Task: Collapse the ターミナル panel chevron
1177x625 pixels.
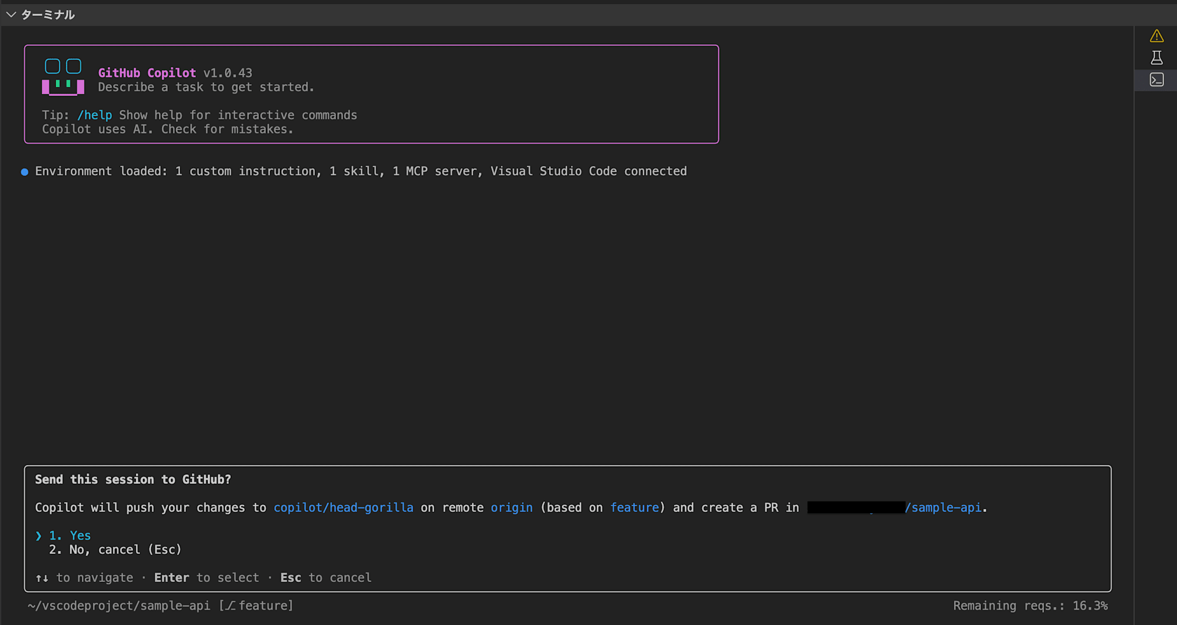Action: (11, 15)
